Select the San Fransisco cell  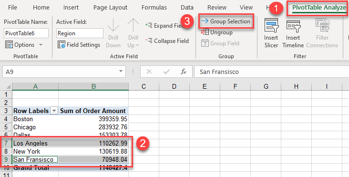(35, 159)
